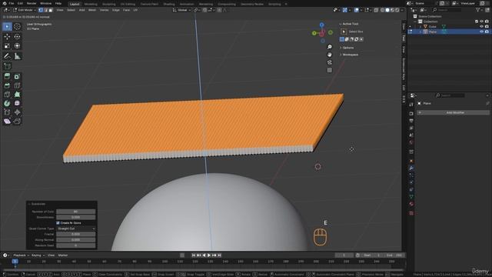The height and width of the screenshot is (277, 492).
Task: Open the Keying dropdown in timeline
Action: (38, 255)
